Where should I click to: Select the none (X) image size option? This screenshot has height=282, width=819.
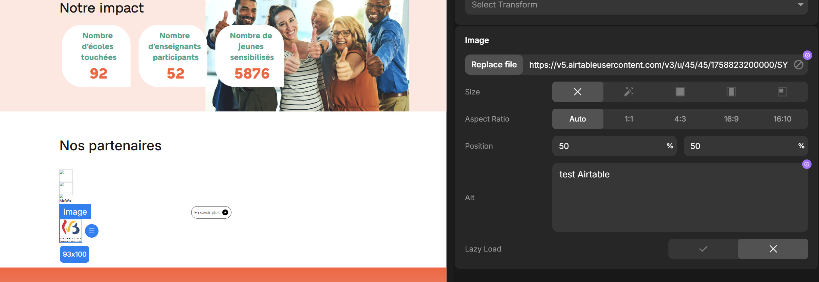[x=577, y=92]
